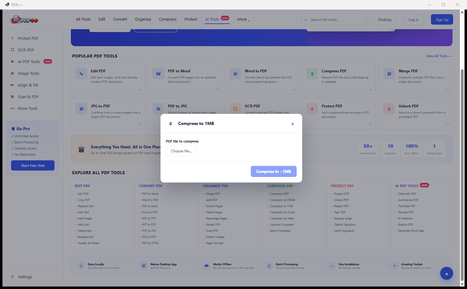Viewport: 467px width, 289px height.
Task: Switch to the AI Tools tab
Action: click(x=217, y=19)
